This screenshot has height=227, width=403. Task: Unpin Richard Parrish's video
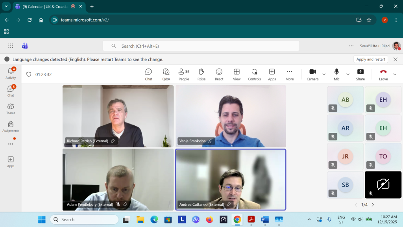(x=113, y=141)
